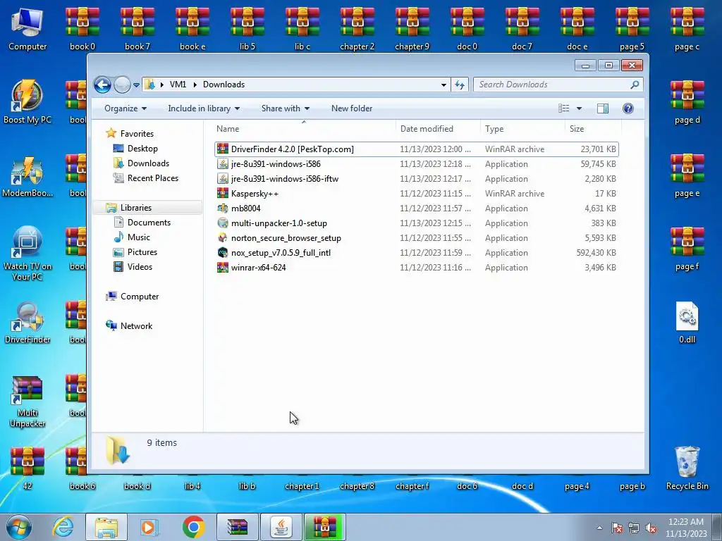722x541 pixels.
Task: Click the Action Center flag tray icon
Action: point(617,528)
